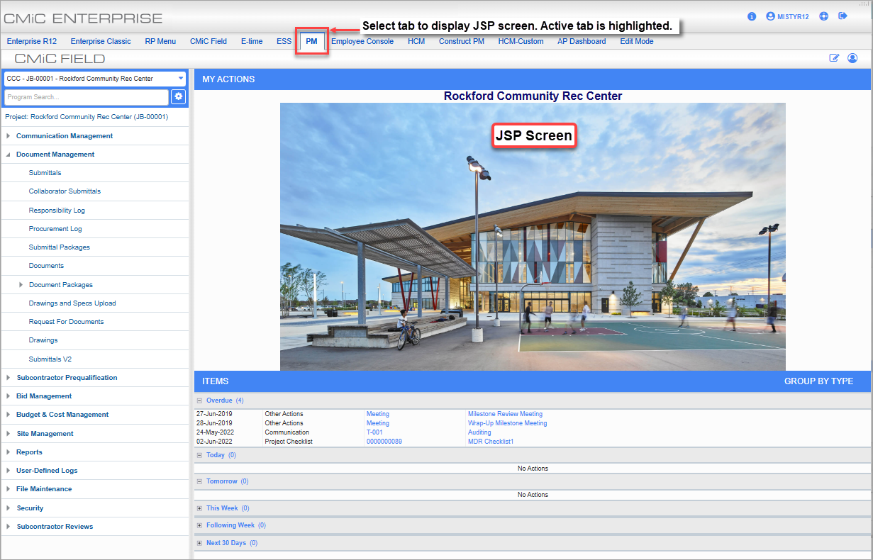Expand the This Week items group
Viewport: 873px width, 560px height.
199,508
